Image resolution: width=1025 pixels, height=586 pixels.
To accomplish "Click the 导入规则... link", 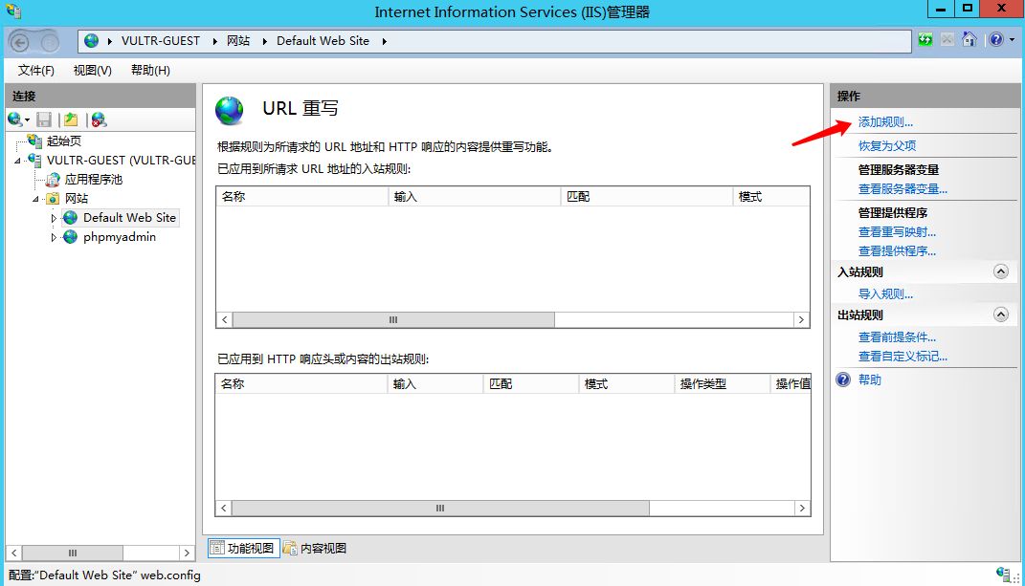I will pyautogui.click(x=885, y=294).
